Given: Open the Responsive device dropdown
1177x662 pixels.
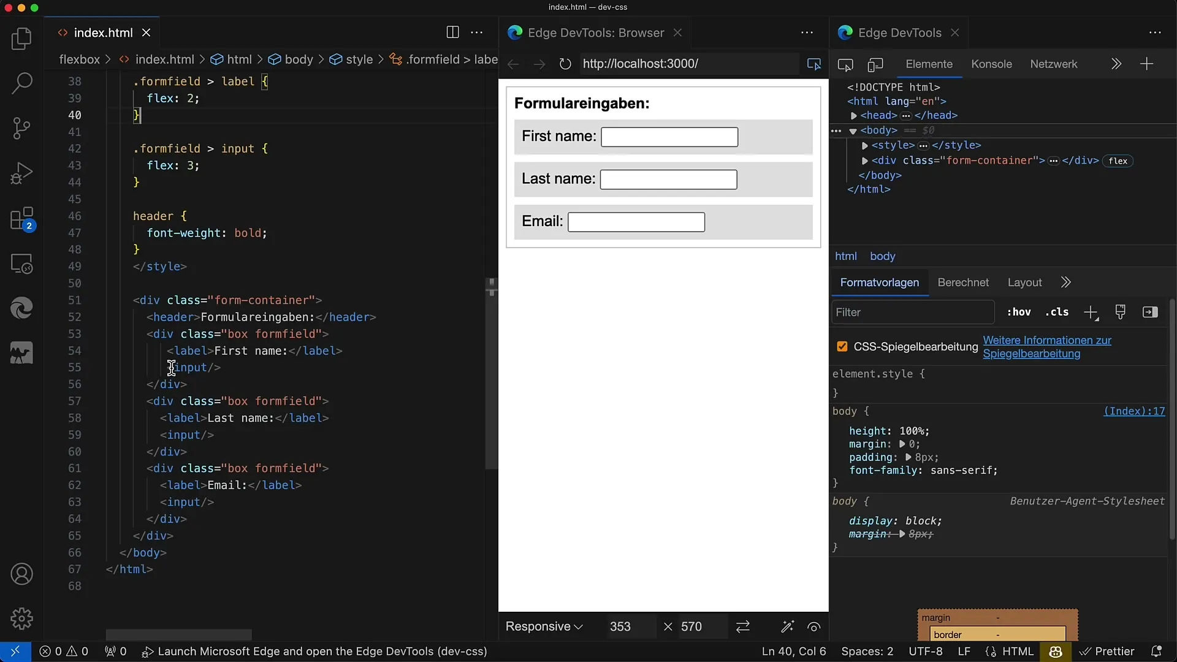Looking at the screenshot, I should [544, 626].
